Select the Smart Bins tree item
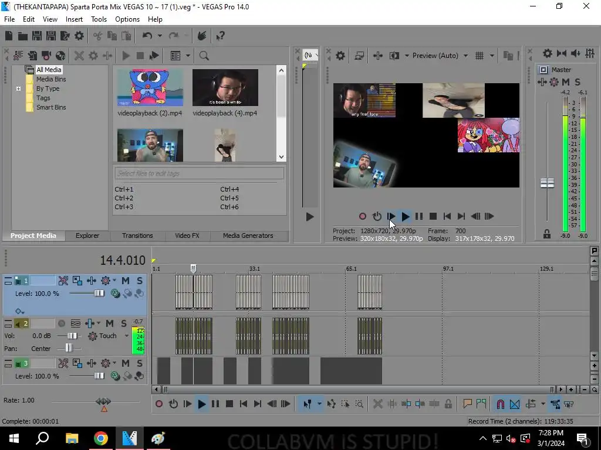Image resolution: width=601 pixels, height=450 pixels. (x=51, y=108)
